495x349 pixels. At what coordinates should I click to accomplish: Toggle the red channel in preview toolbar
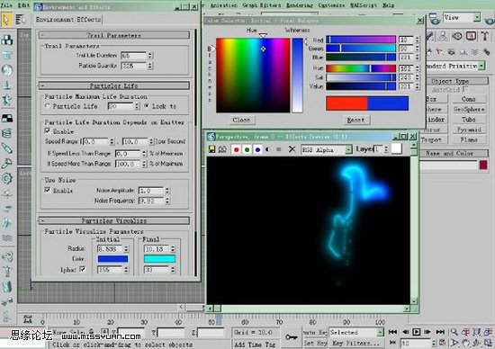[x=236, y=149]
